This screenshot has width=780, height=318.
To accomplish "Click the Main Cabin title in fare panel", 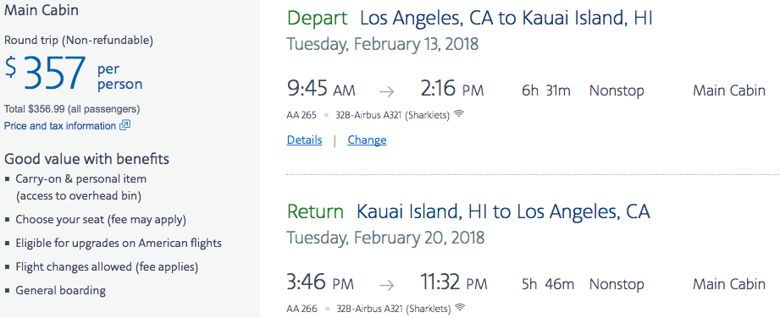I will tap(41, 10).
